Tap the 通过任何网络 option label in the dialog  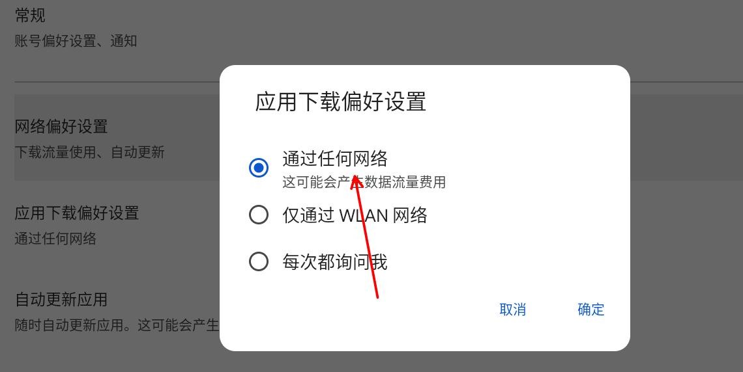(335, 159)
